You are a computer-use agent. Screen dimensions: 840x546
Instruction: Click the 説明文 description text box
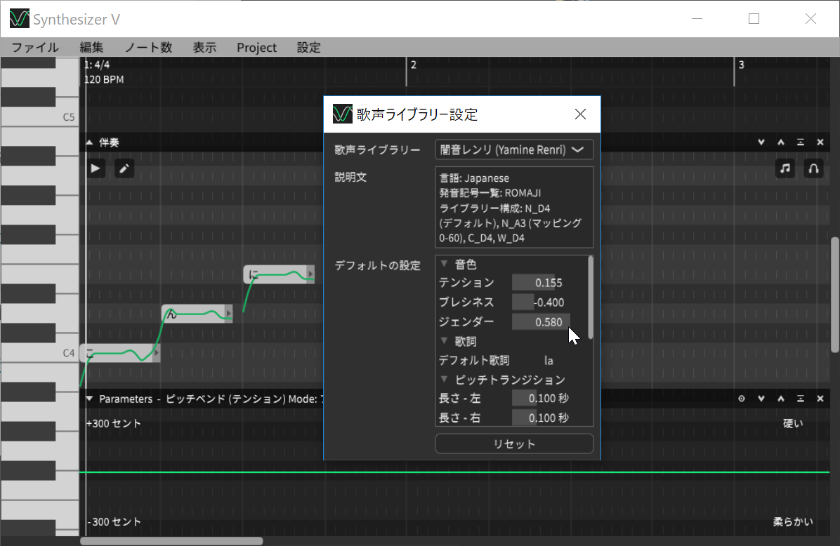click(514, 207)
